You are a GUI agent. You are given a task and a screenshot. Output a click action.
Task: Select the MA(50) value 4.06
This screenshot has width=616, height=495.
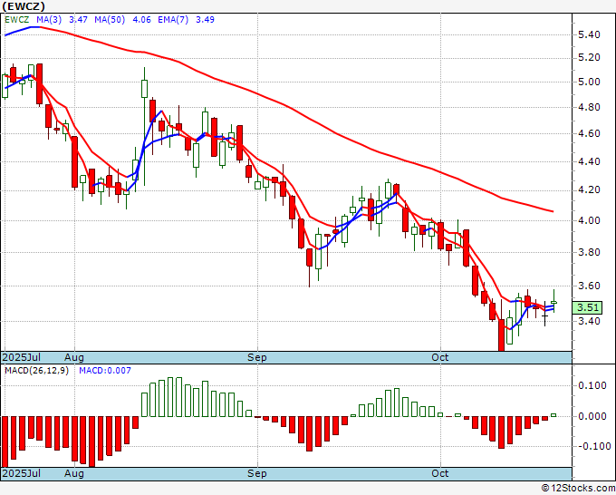tap(142, 20)
